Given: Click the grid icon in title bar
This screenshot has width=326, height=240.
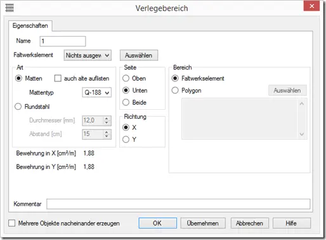Looking at the screenshot, I should click(10, 8).
